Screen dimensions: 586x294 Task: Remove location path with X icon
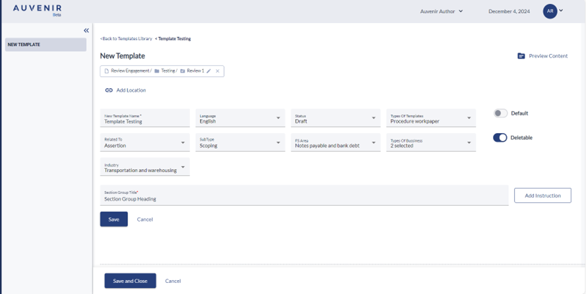218,71
